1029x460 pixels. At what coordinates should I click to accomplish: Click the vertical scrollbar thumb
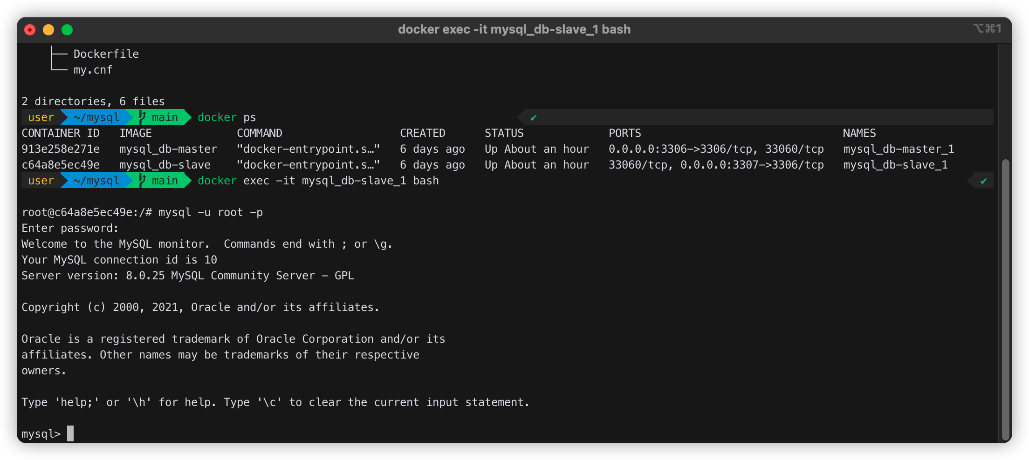(x=1005, y=299)
